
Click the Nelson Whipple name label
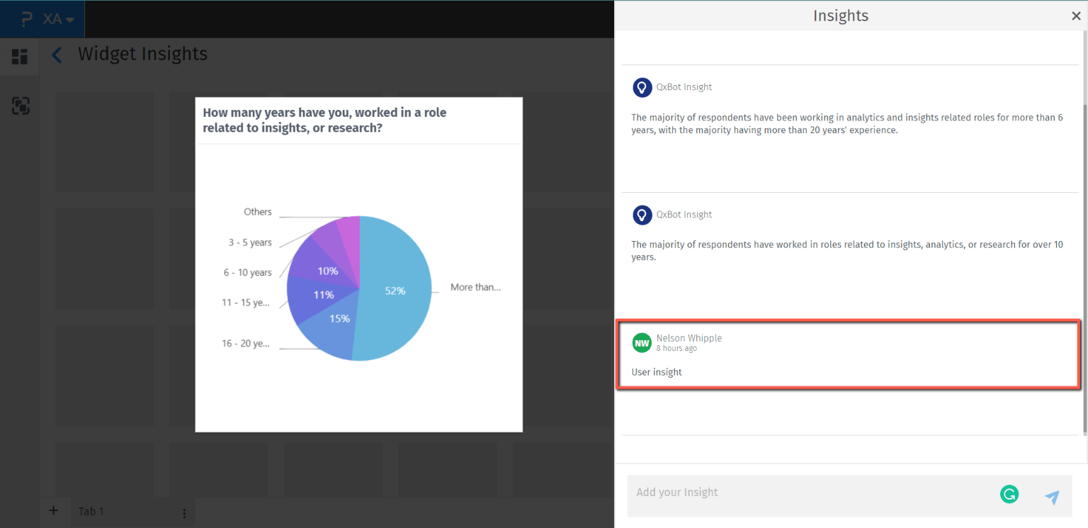688,338
